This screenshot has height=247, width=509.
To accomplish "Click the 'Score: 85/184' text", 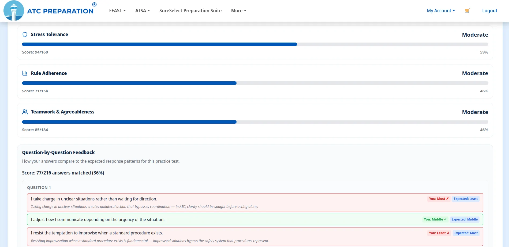I will pyautogui.click(x=35, y=130).
